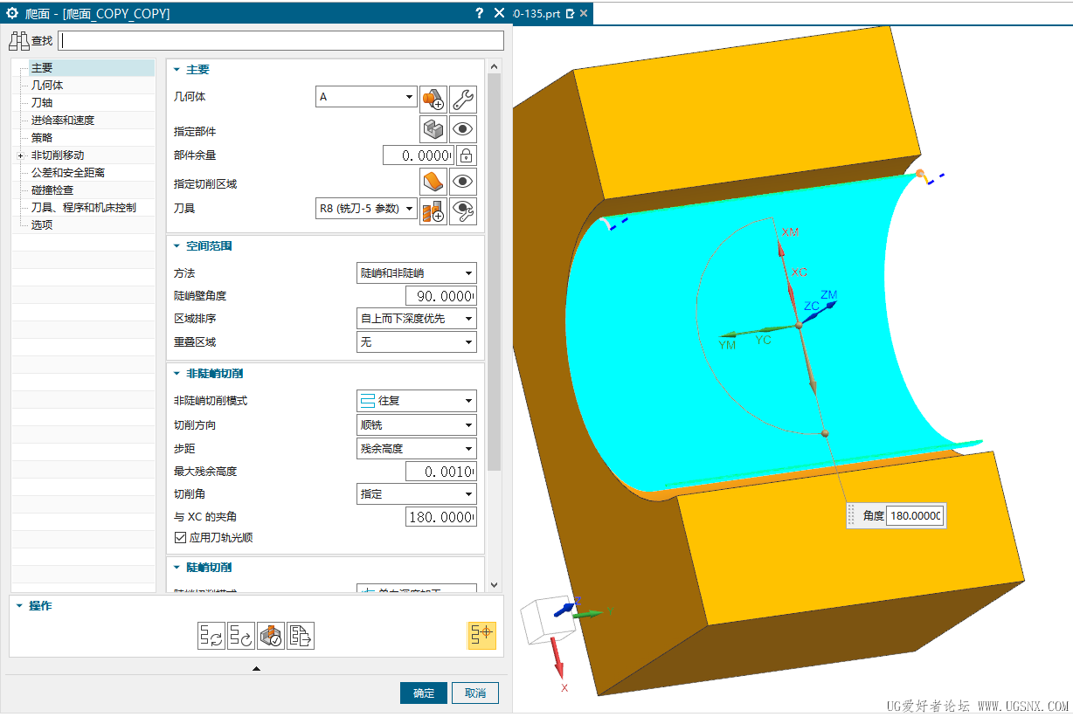1073x717 pixels.
Task: Click the edit/display tool icon beside 刀具
Action: click(x=464, y=210)
